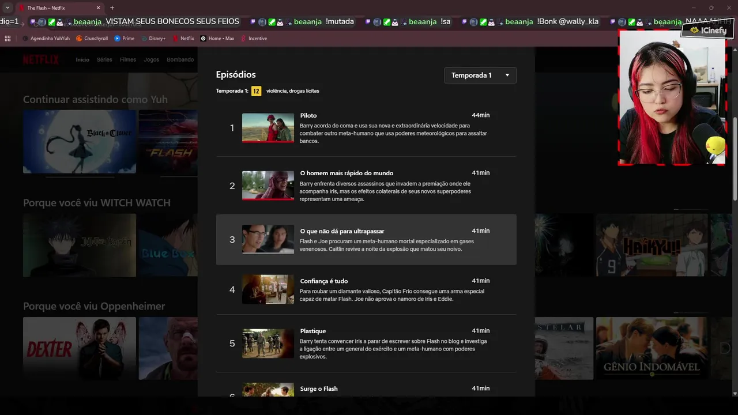Click the page vertical scrollbar

coord(735,159)
